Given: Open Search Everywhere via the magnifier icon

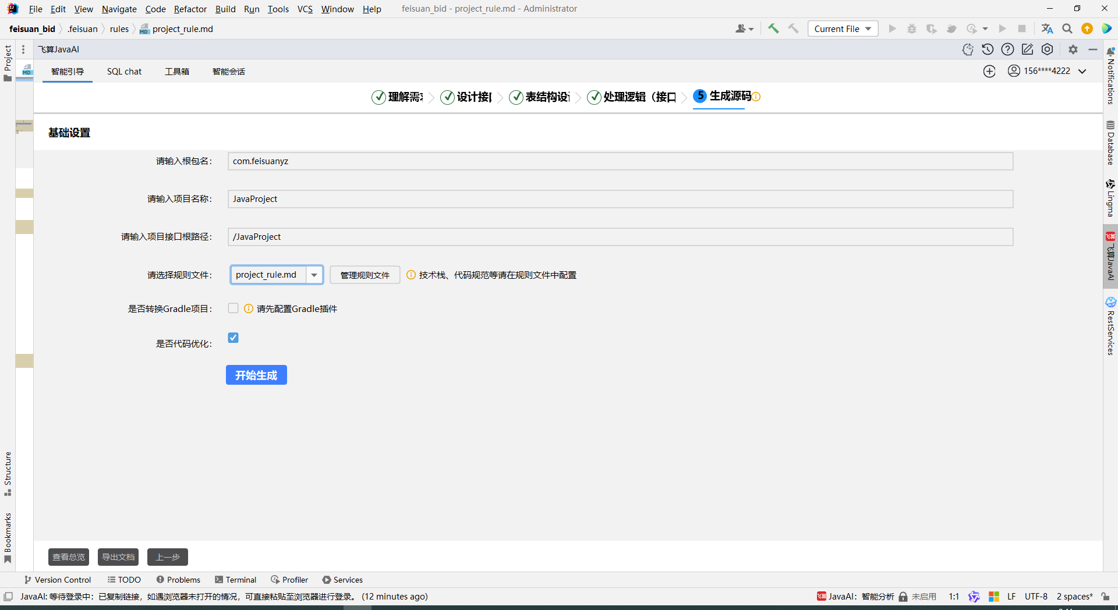Looking at the screenshot, I should (1067, 29).
